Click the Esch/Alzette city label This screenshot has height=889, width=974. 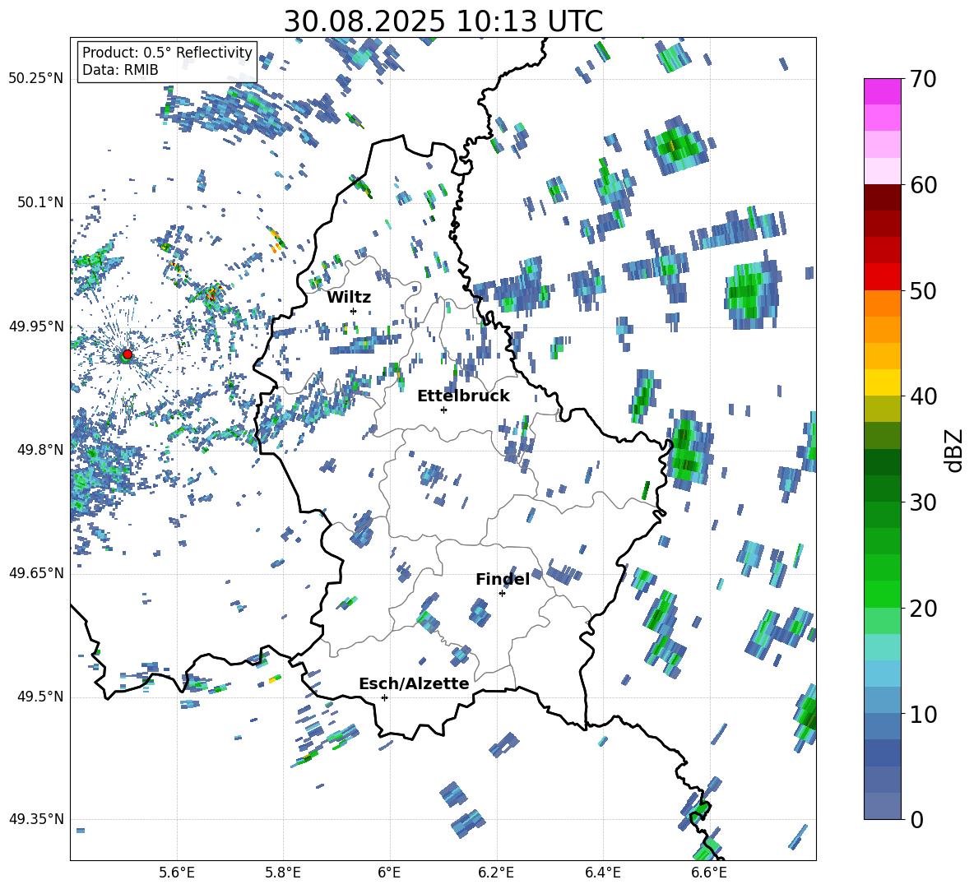tap(414, 683)
